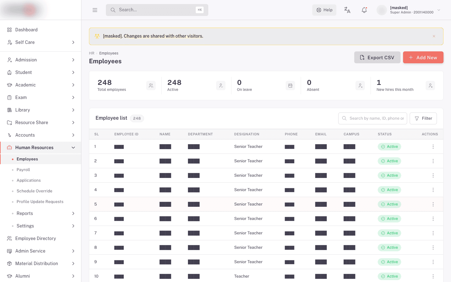Focus the employee list search field
Image resolution: width=451 pixels, height=282 pixels.
[x=373, y=118]
